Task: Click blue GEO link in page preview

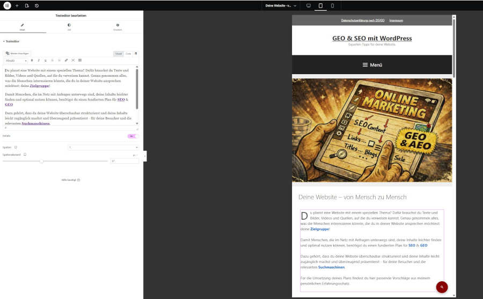Action: [424, 245]
